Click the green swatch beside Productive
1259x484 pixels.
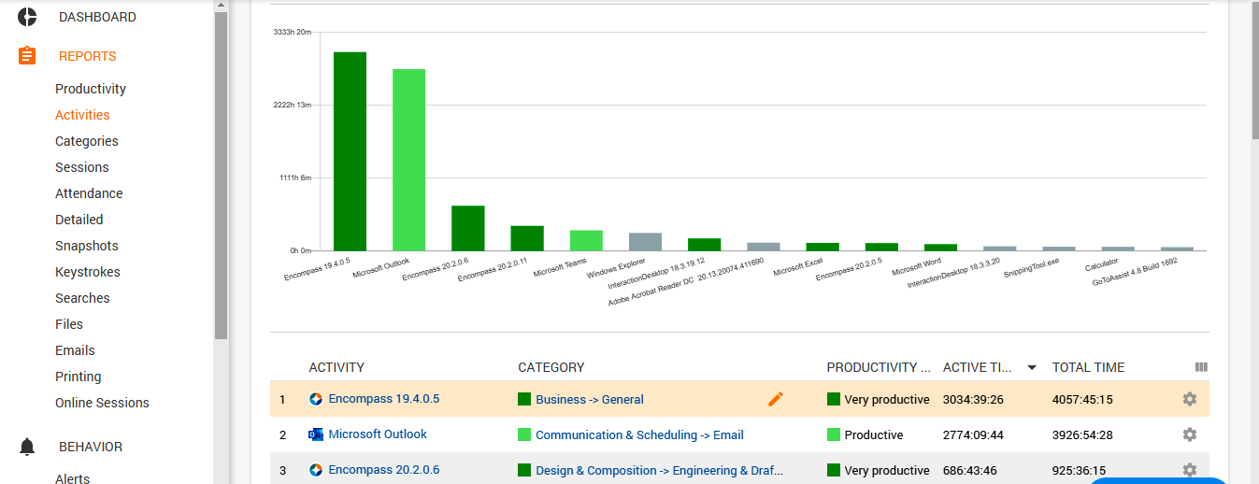(x=834, y=434)
